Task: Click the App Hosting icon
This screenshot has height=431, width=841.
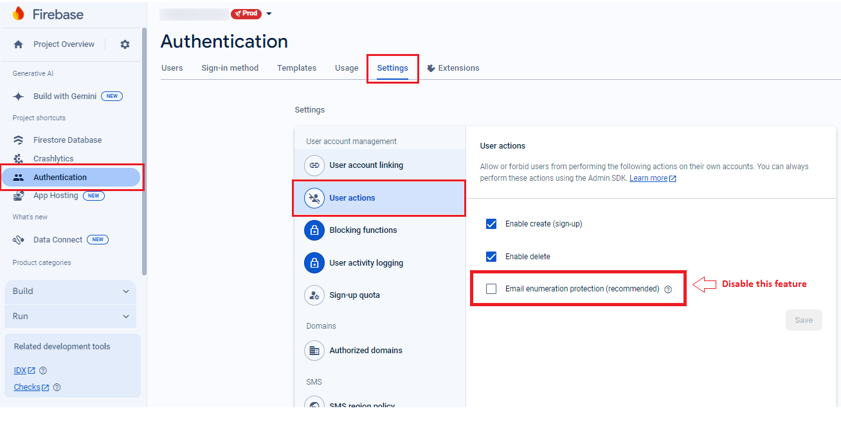Action: (19, 196)
